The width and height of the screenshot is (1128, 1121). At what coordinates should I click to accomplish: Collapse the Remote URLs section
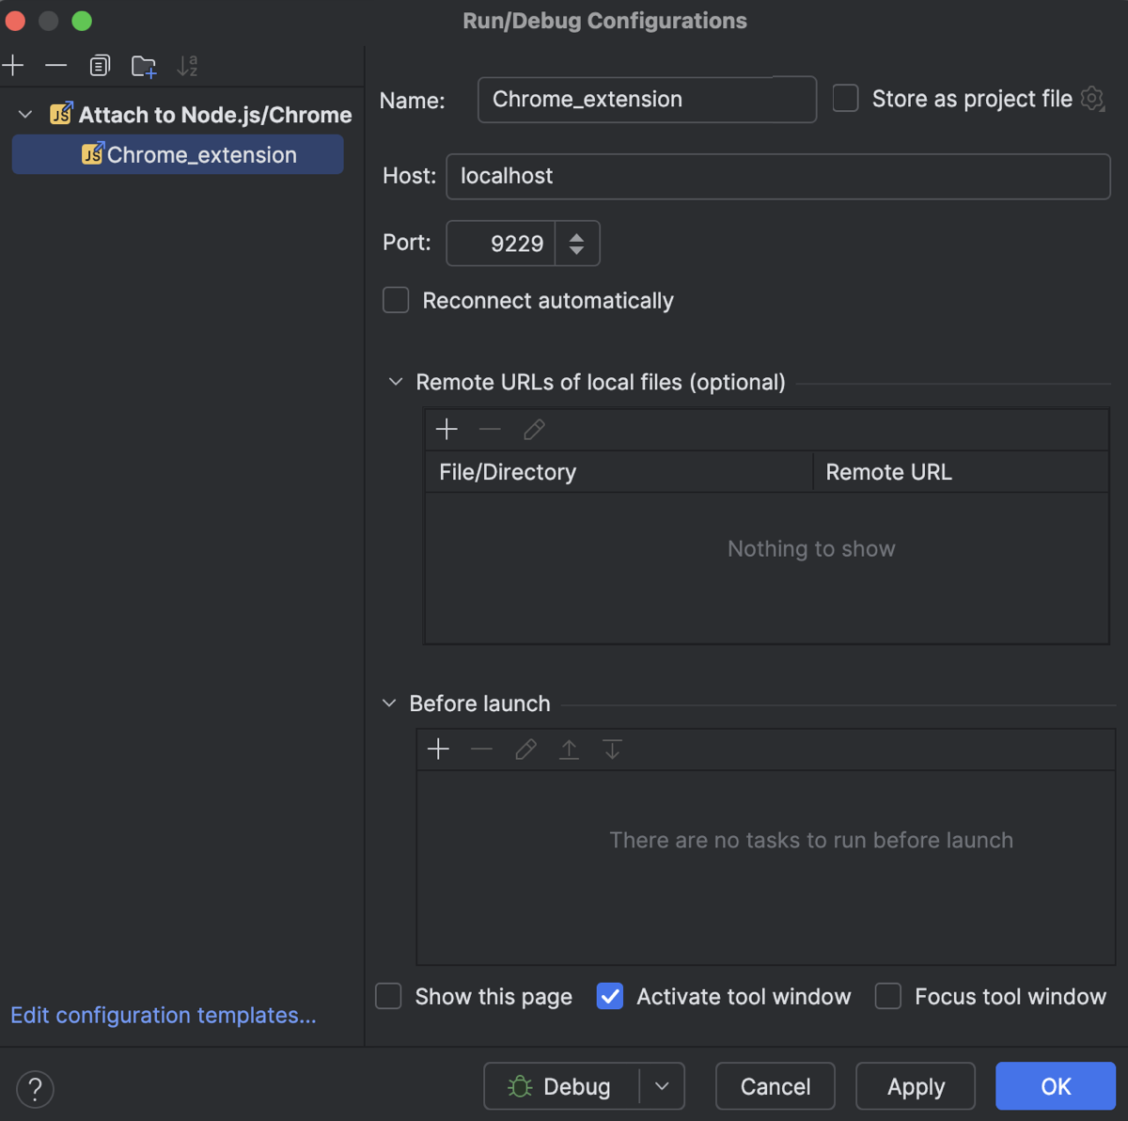pos(395,382)
